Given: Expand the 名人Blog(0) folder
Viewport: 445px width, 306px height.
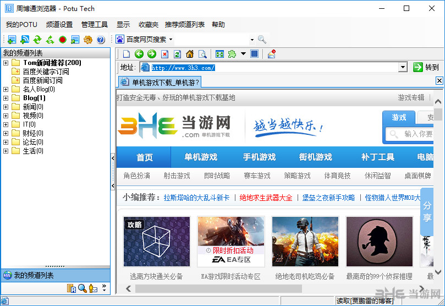Looking at the screenshot, I should click(6, 89).
